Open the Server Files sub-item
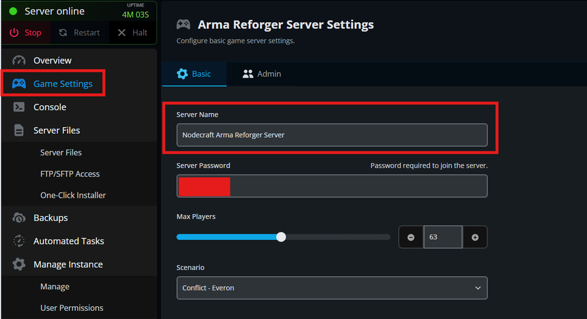The height and width of the screenshot is (319, 587). pyautogui.click(x=61, y=152)
